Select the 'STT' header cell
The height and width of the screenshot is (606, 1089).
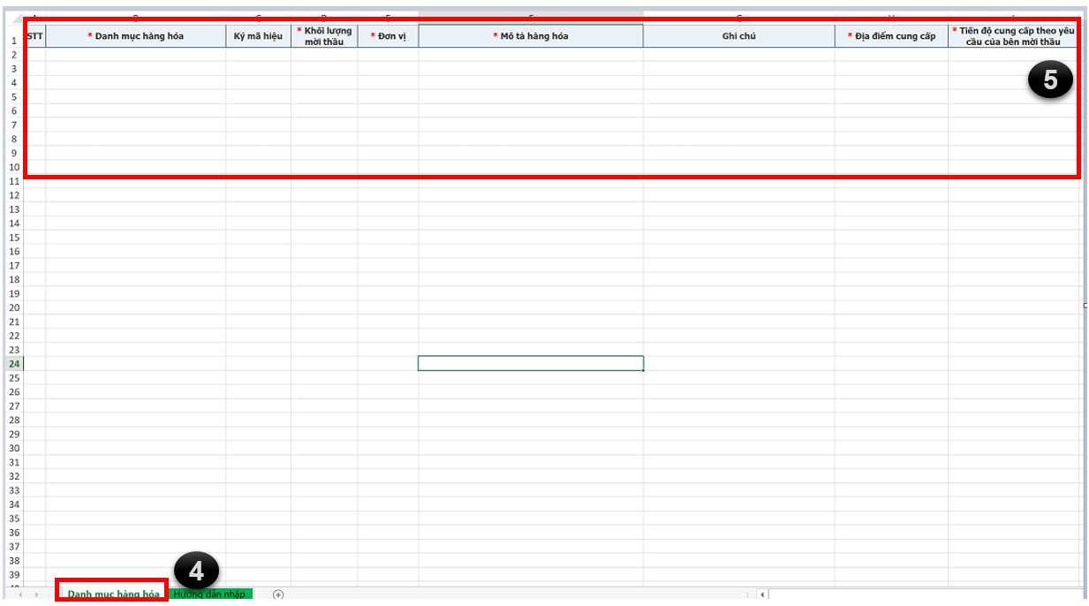pyautogui.click(x=34, y=36)
